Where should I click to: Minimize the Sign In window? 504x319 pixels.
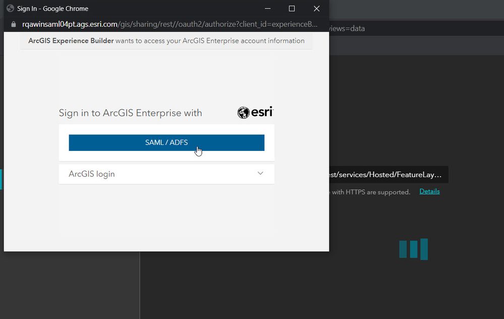(x=267, y=9)
